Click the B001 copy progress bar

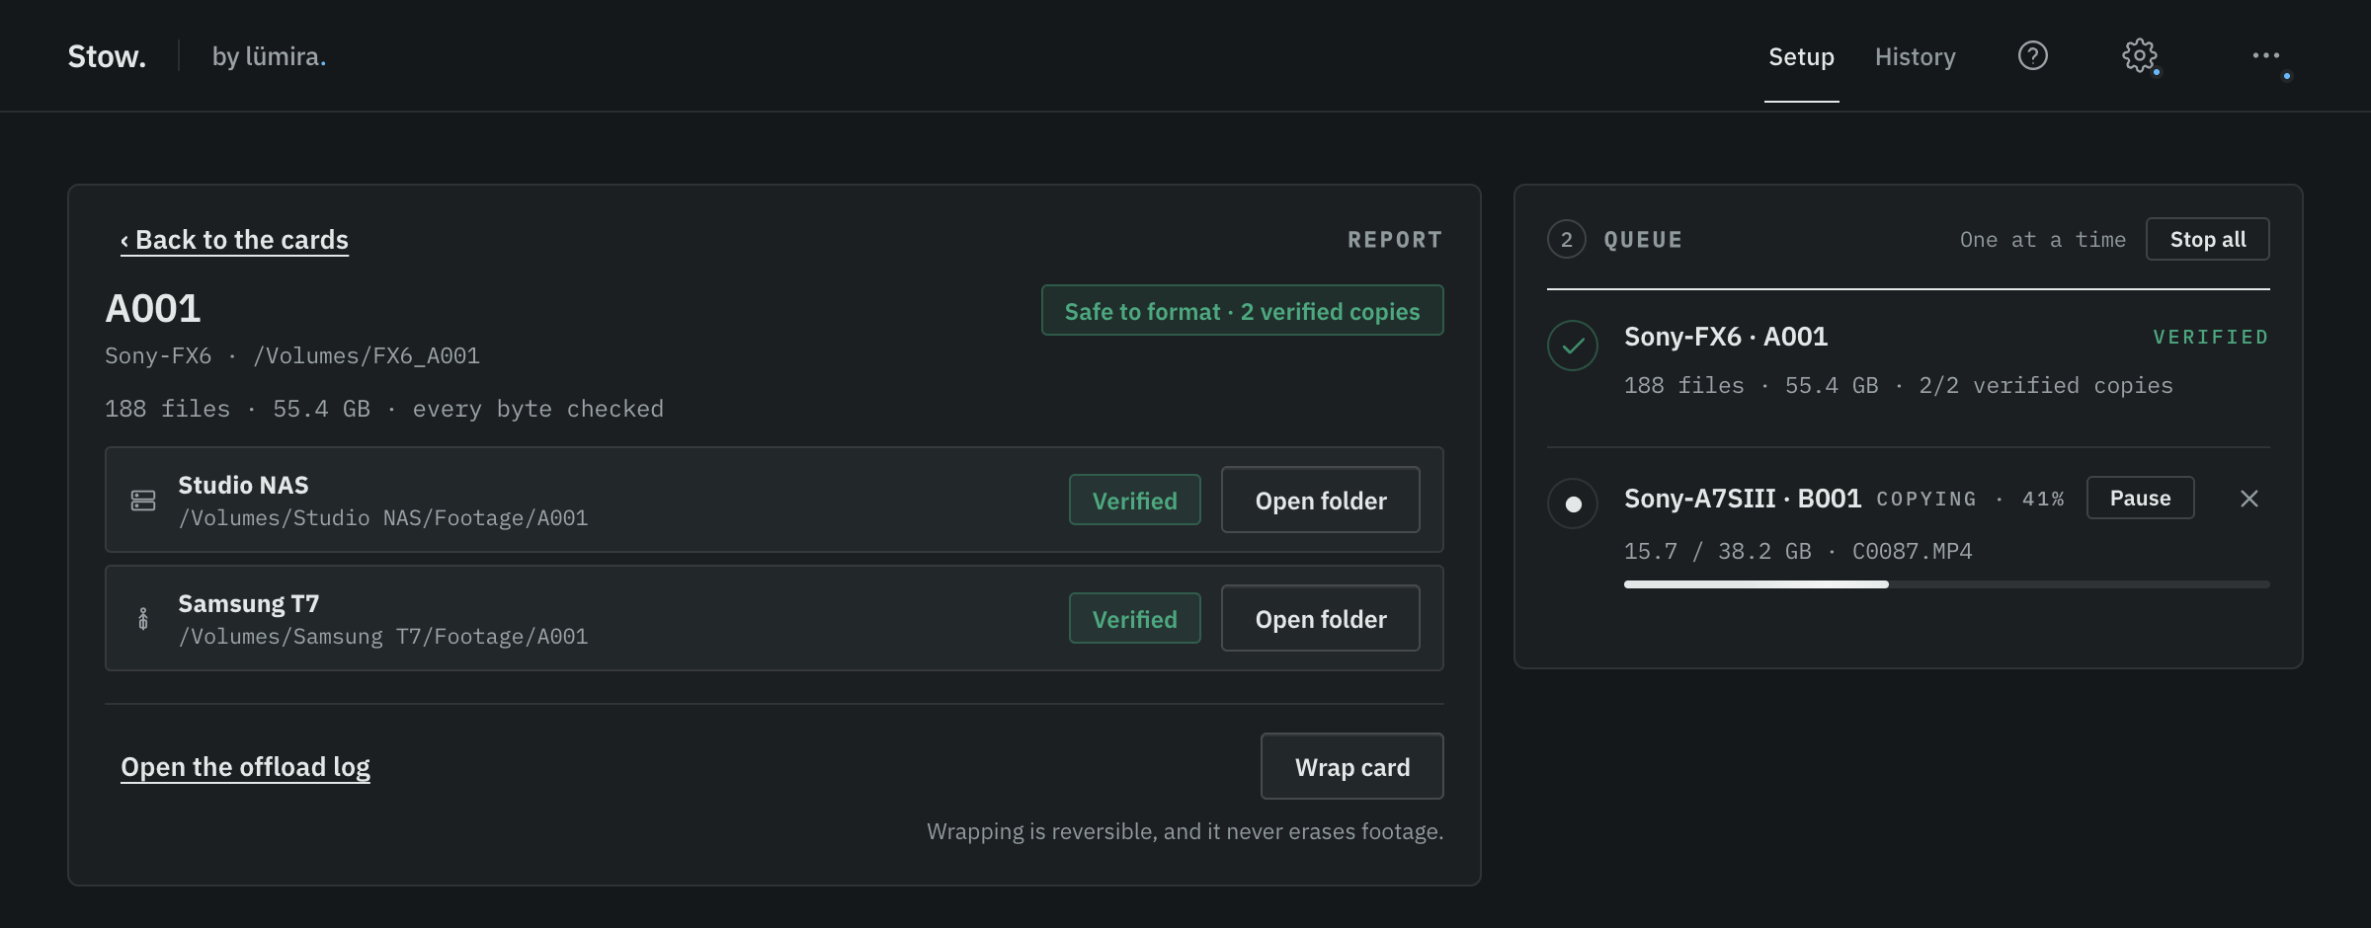1946,584
